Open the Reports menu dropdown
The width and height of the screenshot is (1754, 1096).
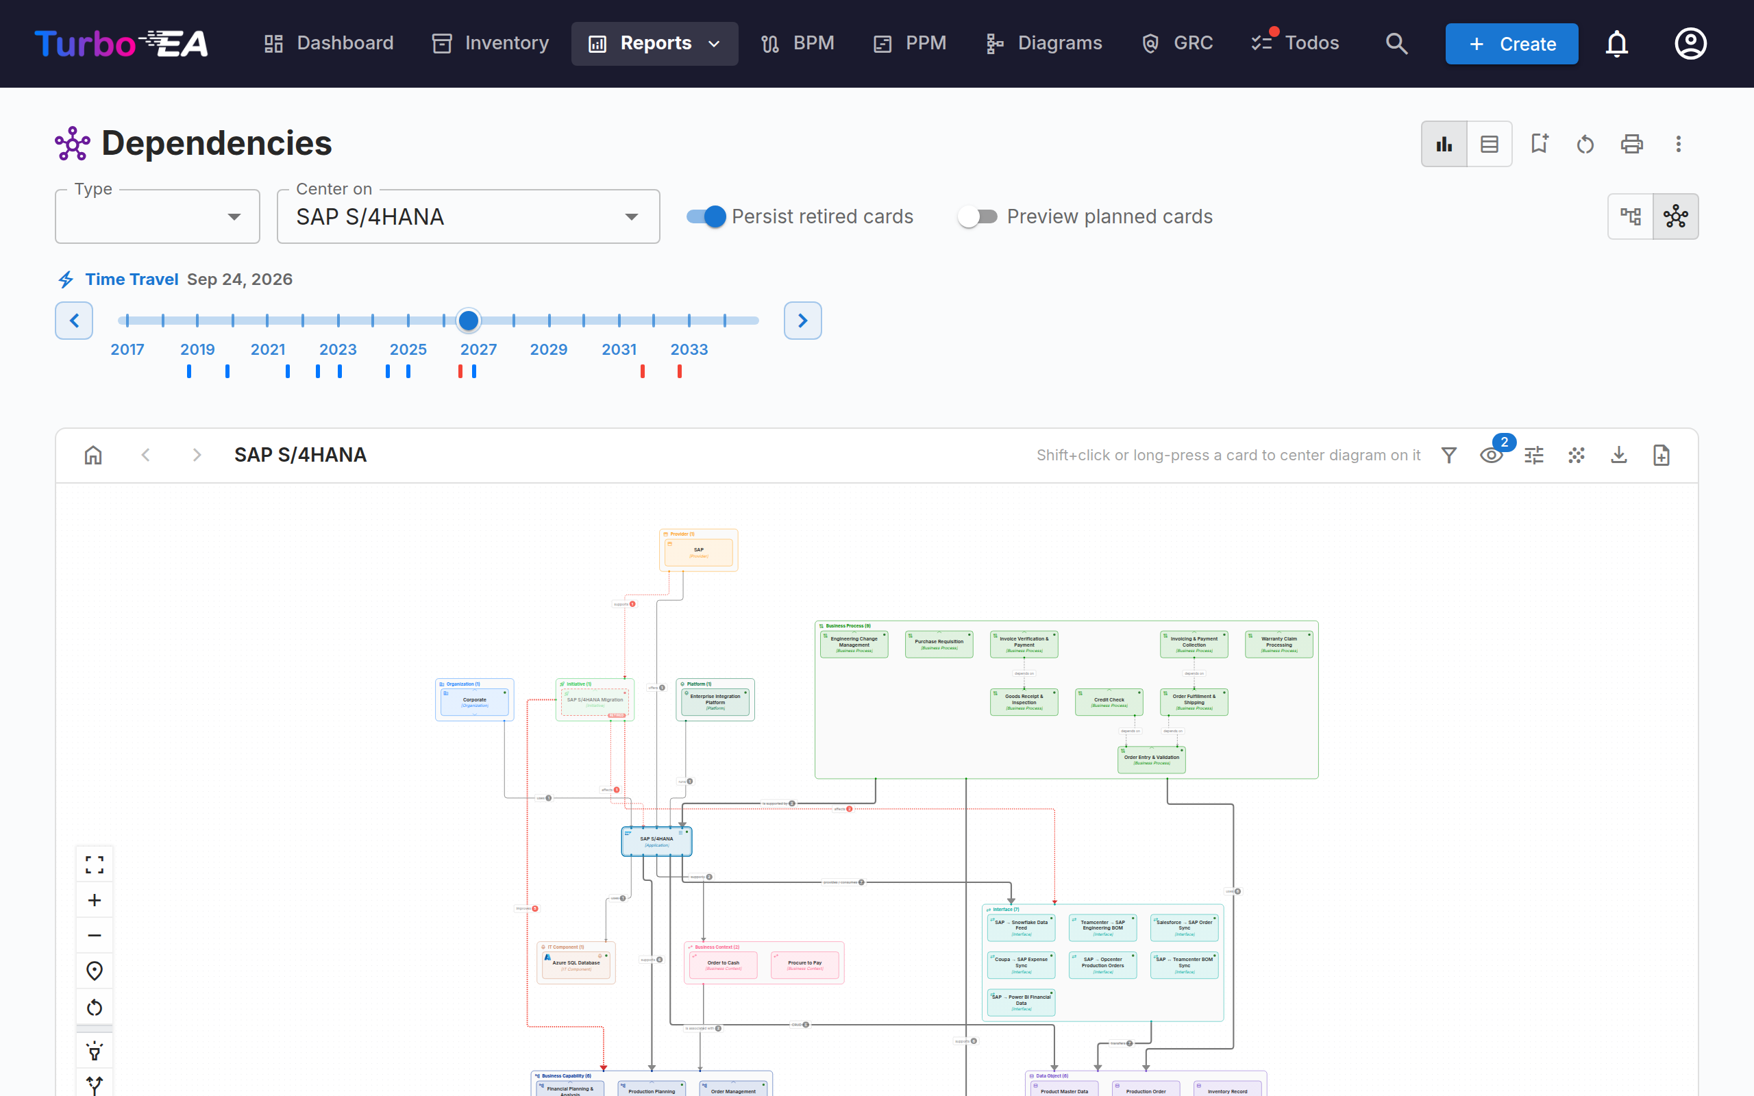tap(654, 43)
